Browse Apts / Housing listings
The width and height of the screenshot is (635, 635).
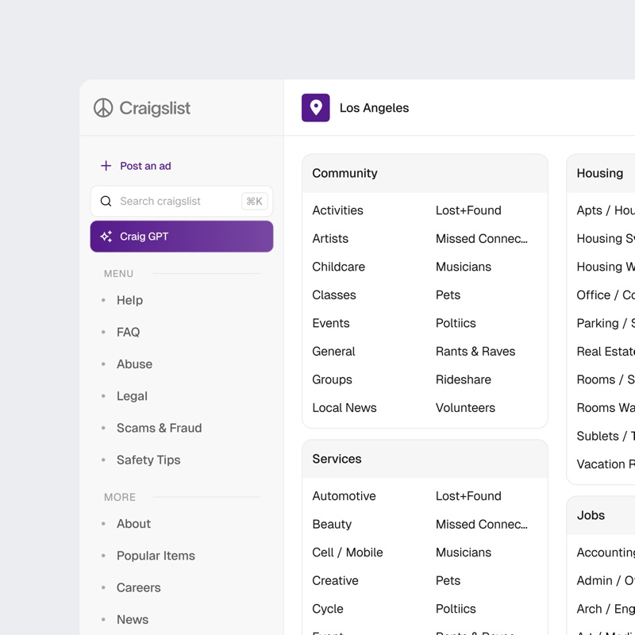tap(606, 210)
